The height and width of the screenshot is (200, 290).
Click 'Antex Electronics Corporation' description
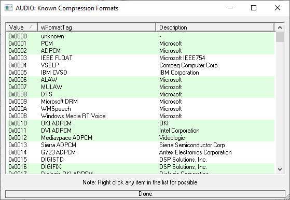click(x=196, y=152)
